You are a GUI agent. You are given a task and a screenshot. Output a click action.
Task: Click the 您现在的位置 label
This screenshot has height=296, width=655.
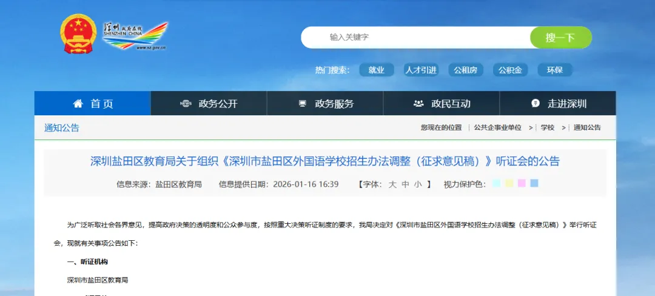(441, 128)
